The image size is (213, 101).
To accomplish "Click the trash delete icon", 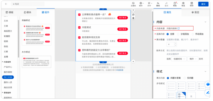I will coord(133,18).
